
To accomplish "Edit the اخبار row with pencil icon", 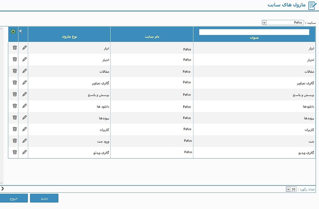I will tap(25, 59).
